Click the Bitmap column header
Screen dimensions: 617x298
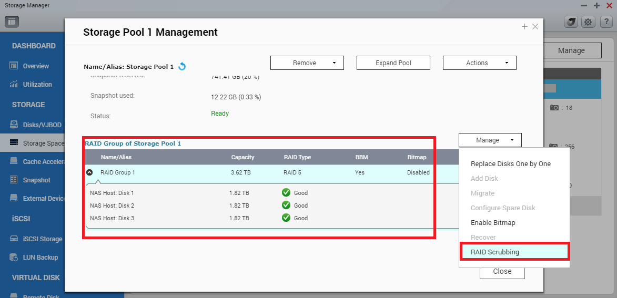417,157
